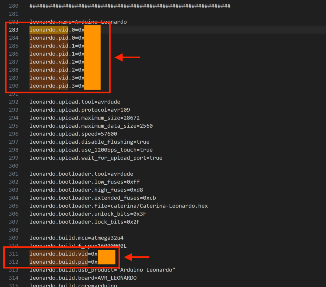The height and width of the screenshot is (287, 326).
Task: Click line leonardo.vid.0 on line 283
Action: click(57, 30)
